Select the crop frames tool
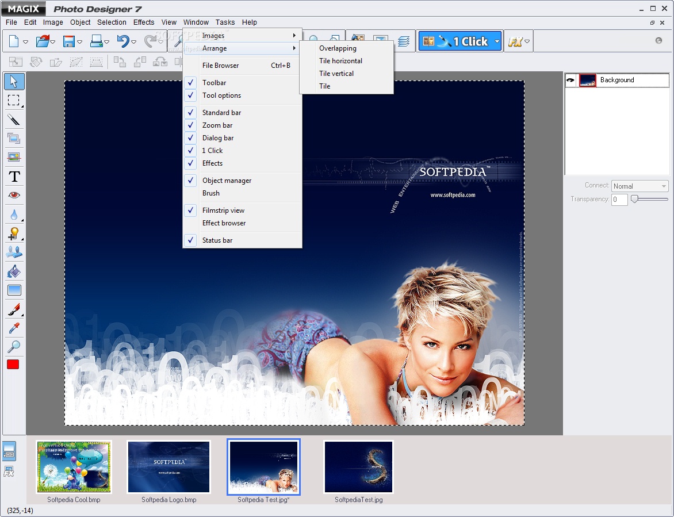 pos(14,138)
